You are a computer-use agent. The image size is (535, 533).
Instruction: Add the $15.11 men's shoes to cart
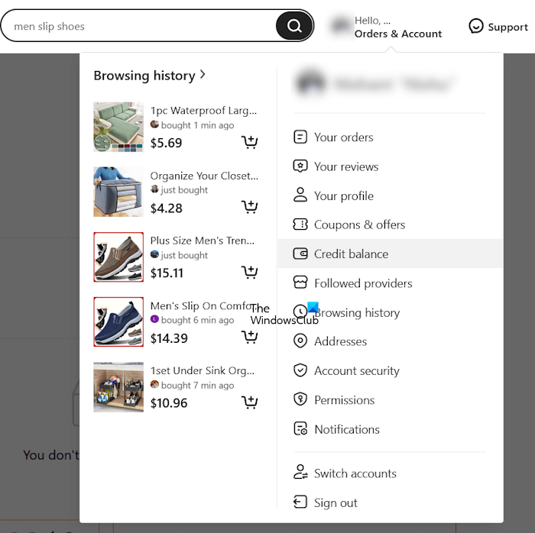(x=249, y=273)
